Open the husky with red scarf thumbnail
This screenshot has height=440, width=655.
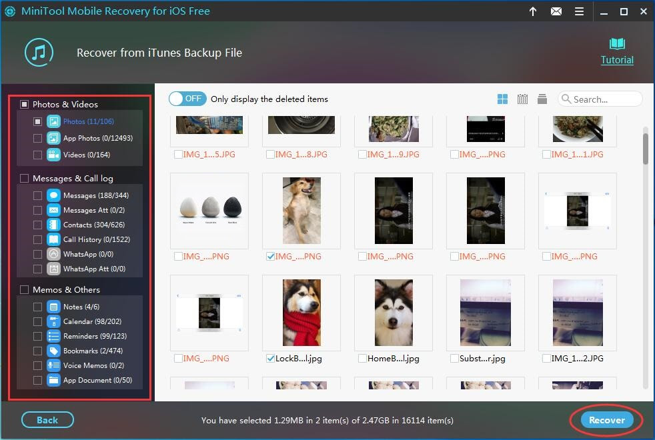301,312
